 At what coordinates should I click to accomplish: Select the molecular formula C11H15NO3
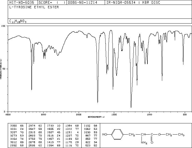point(18,21)
